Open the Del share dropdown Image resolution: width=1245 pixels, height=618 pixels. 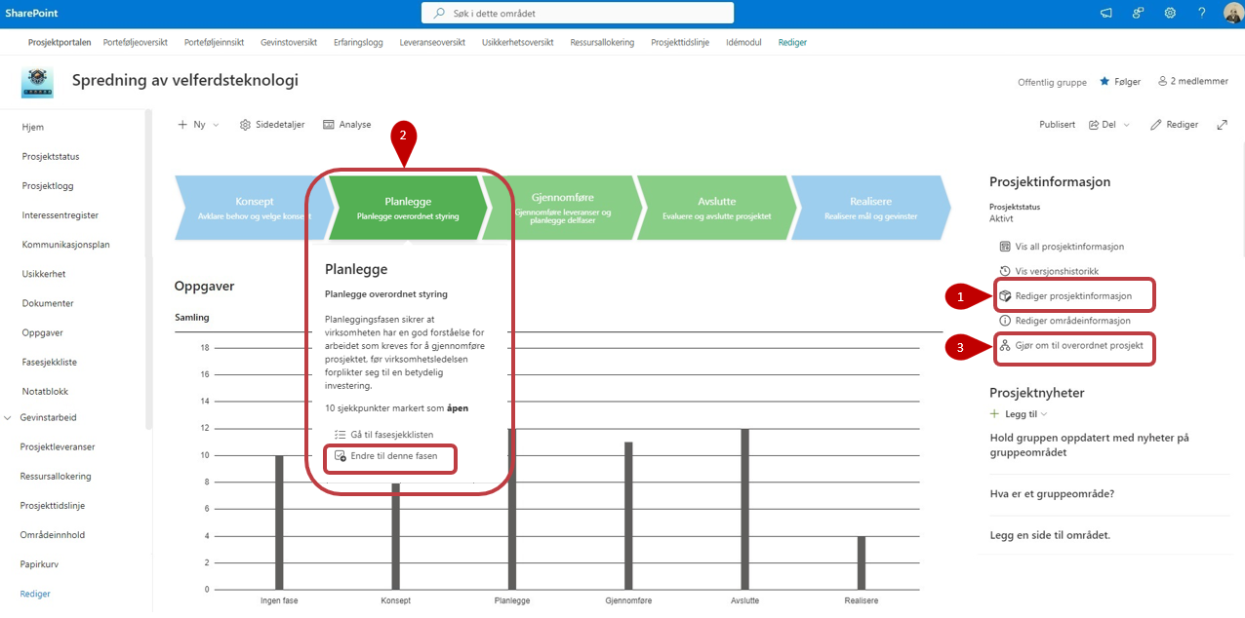[1109, 125]
